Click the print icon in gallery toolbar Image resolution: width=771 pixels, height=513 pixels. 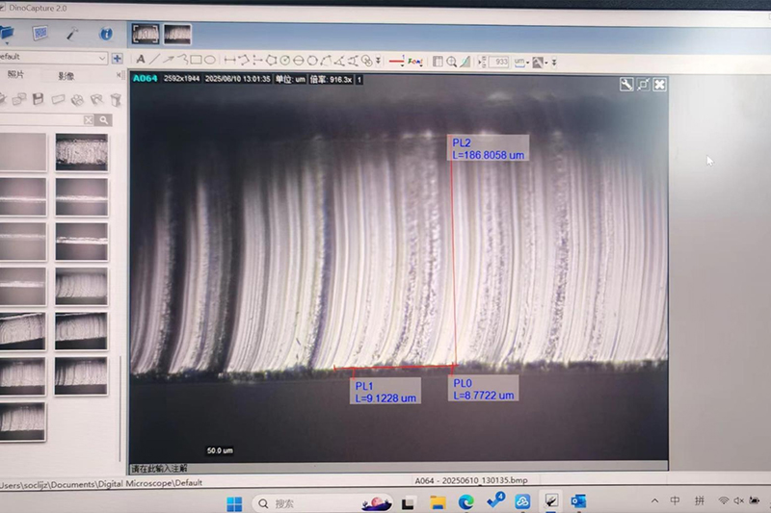pos(77,100)
